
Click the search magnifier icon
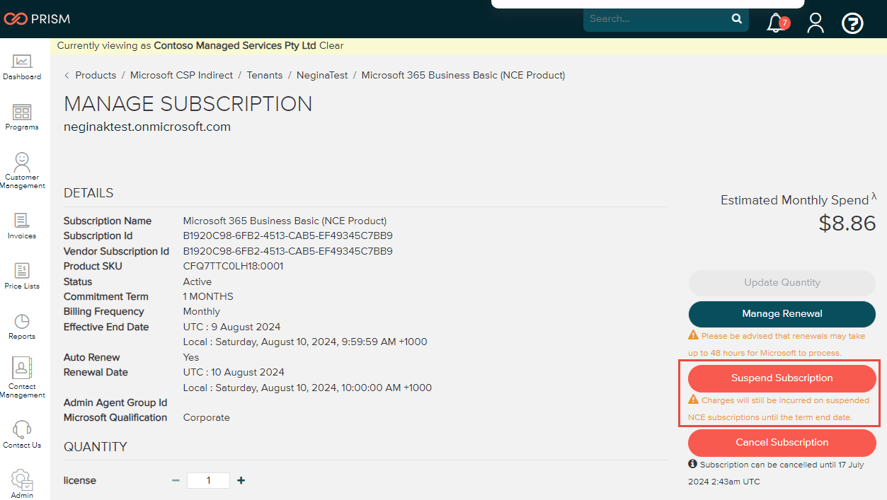tap(737, 19)
